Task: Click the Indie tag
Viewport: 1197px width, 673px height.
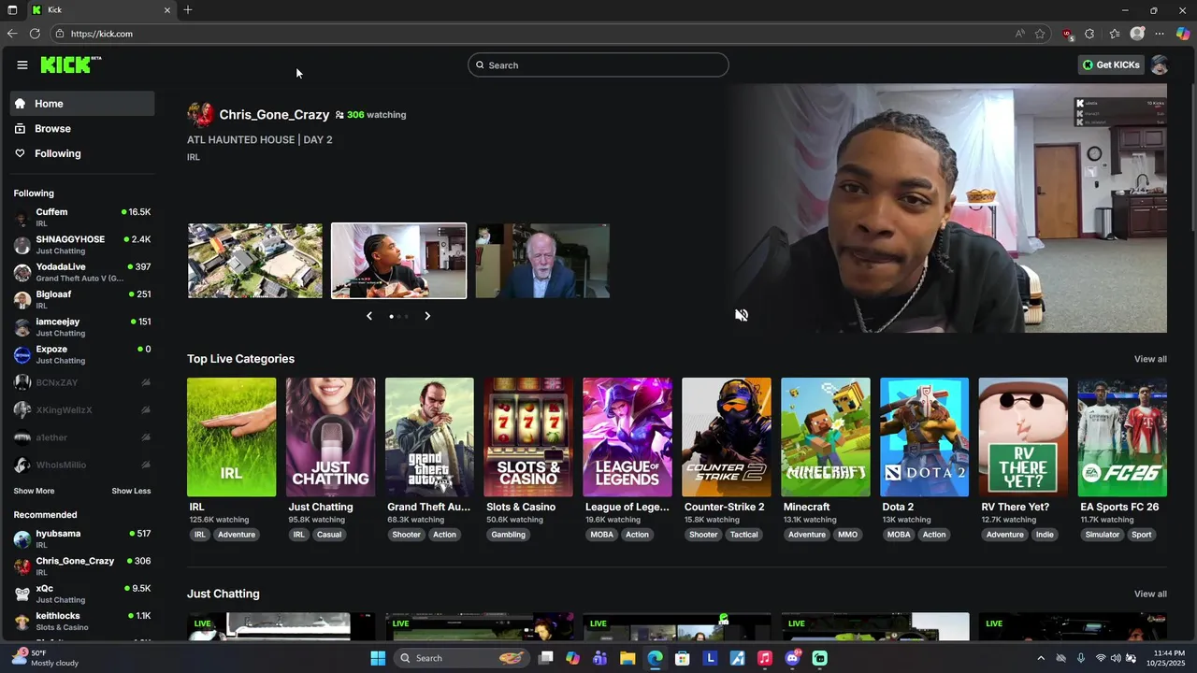Action: (x=1045, y=535)
